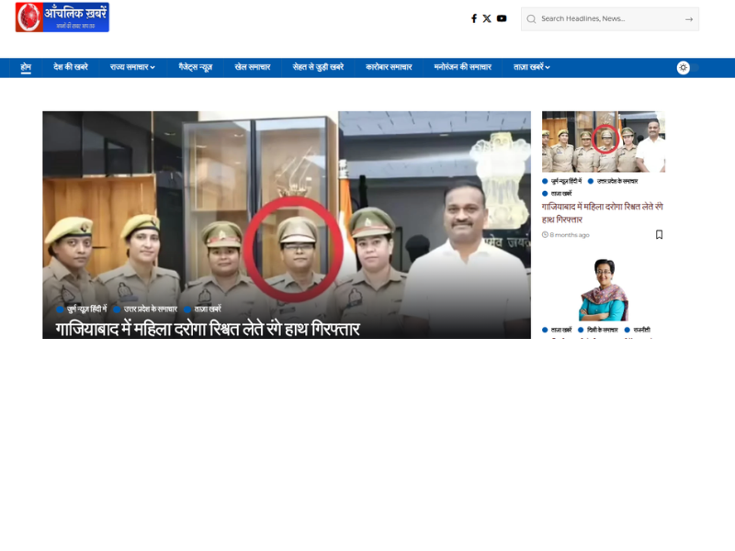Screen dimensions: 735x551
Task: Submit search with the arrow icon
Action: pos(688,19)
